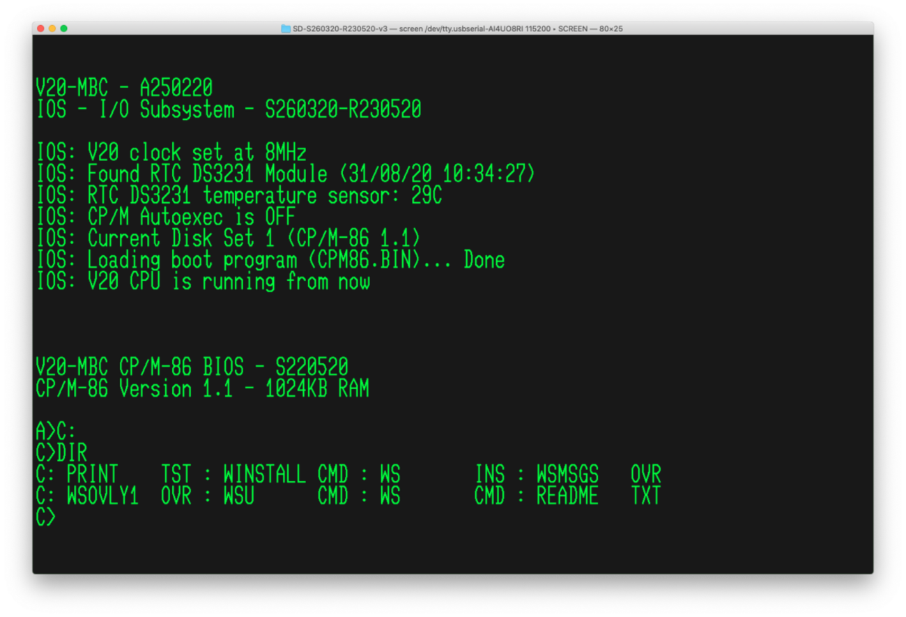Screen dimensions: 906x617
Task: Click the WSOVLY1 OVR file entry
Action: [130, 496]
